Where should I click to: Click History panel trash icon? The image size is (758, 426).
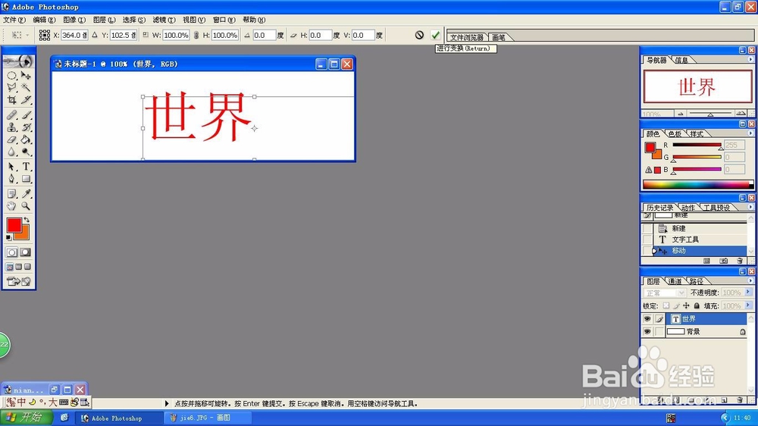740,261
